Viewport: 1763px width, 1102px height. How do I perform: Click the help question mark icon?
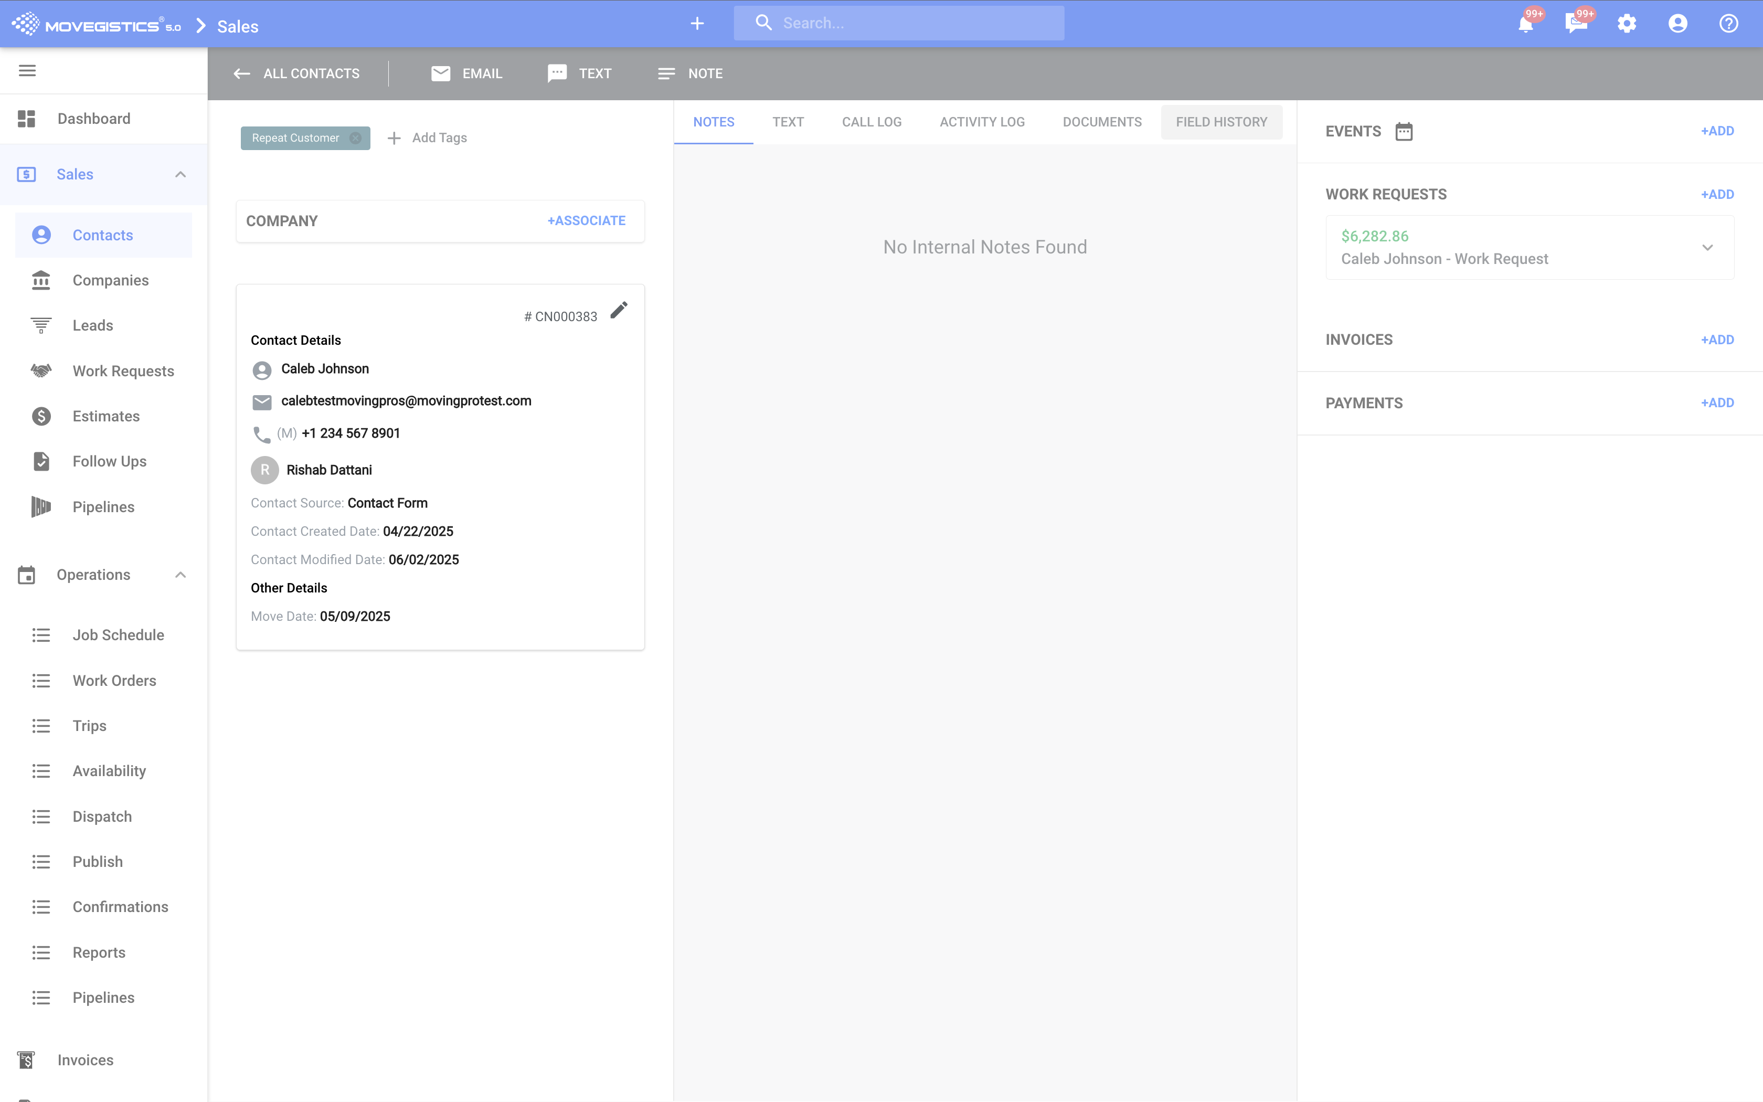(x=1729, y=24)
